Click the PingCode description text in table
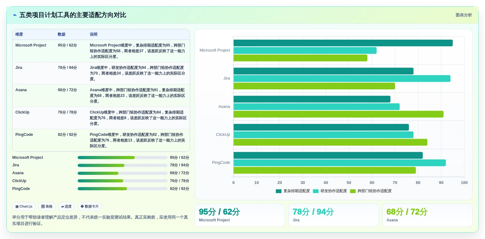The image size is (485, 239). tap(138, 140)
